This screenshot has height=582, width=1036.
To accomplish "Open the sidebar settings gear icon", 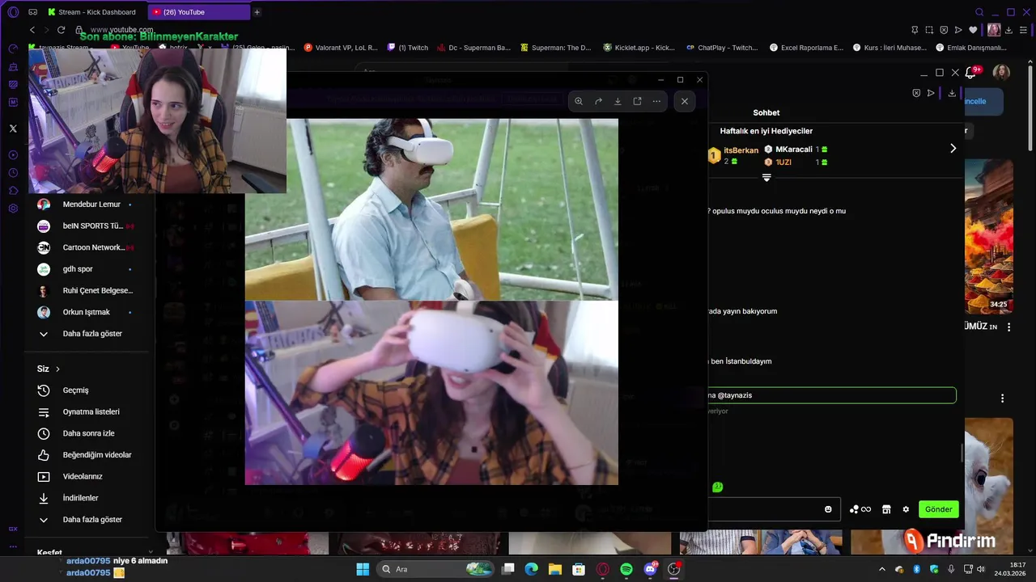I will pyautogui.click(x=13, y=209).
